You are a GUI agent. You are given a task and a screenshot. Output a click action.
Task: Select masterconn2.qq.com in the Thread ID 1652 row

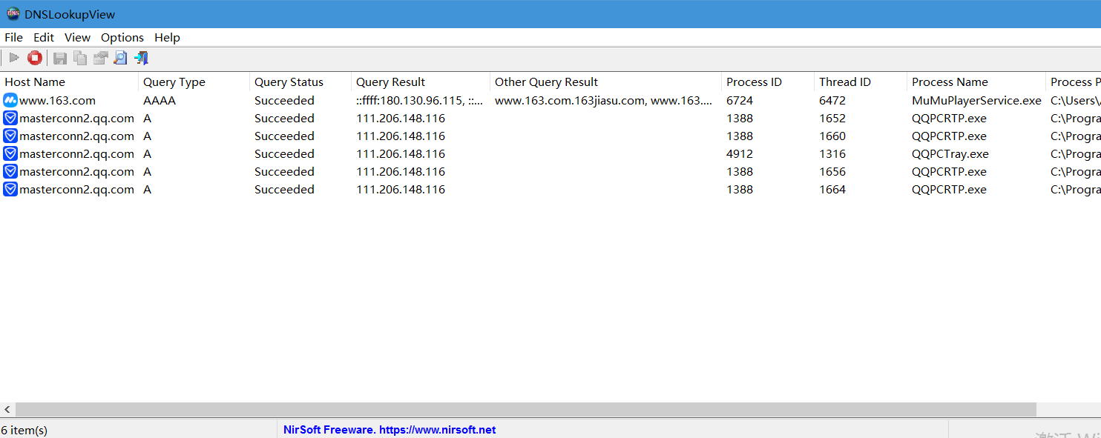coord(76,118)
